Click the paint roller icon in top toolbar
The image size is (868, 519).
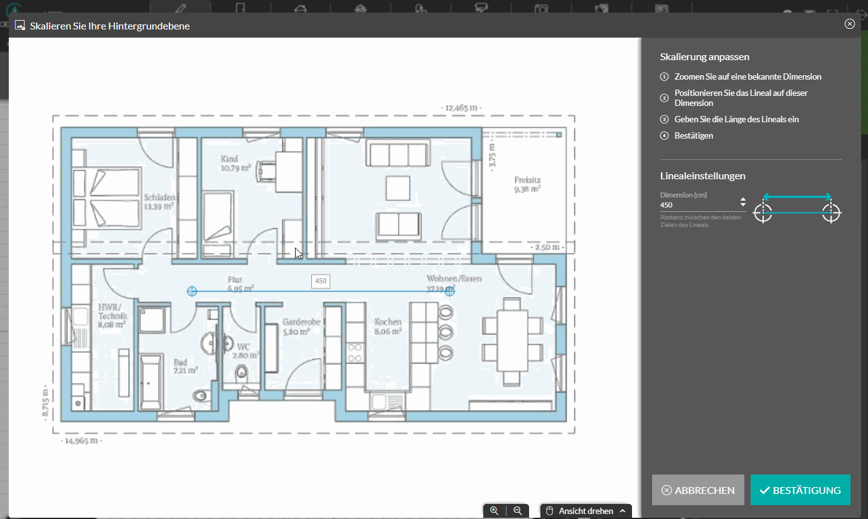click(481, 8)
